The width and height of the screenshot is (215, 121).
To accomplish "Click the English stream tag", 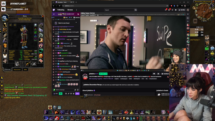I will [x=117, y=79].
